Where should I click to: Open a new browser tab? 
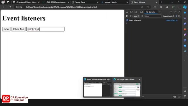point(161,2)
